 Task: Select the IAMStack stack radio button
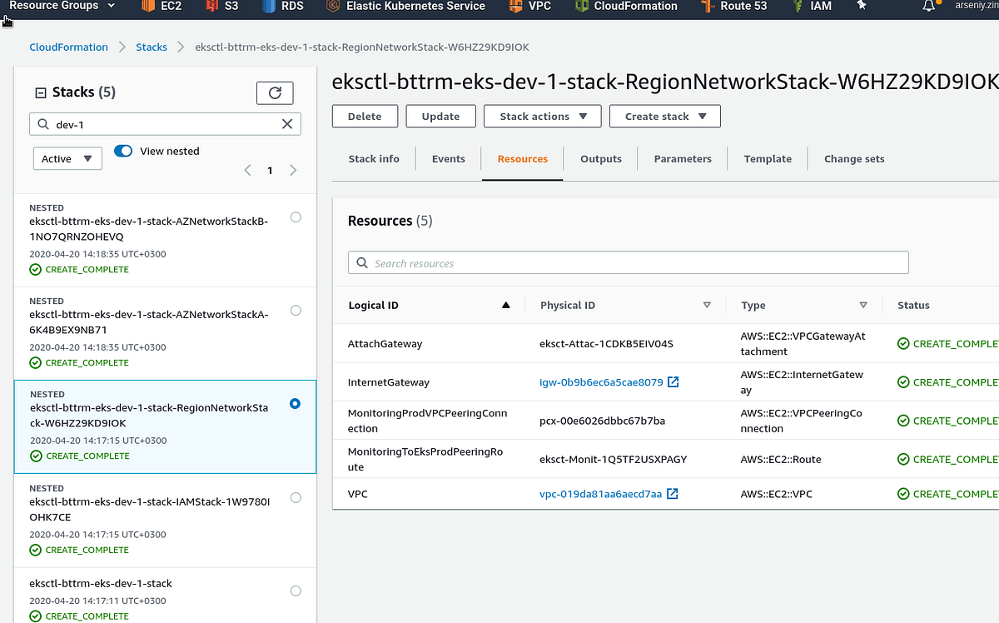(x=296, y=497)
